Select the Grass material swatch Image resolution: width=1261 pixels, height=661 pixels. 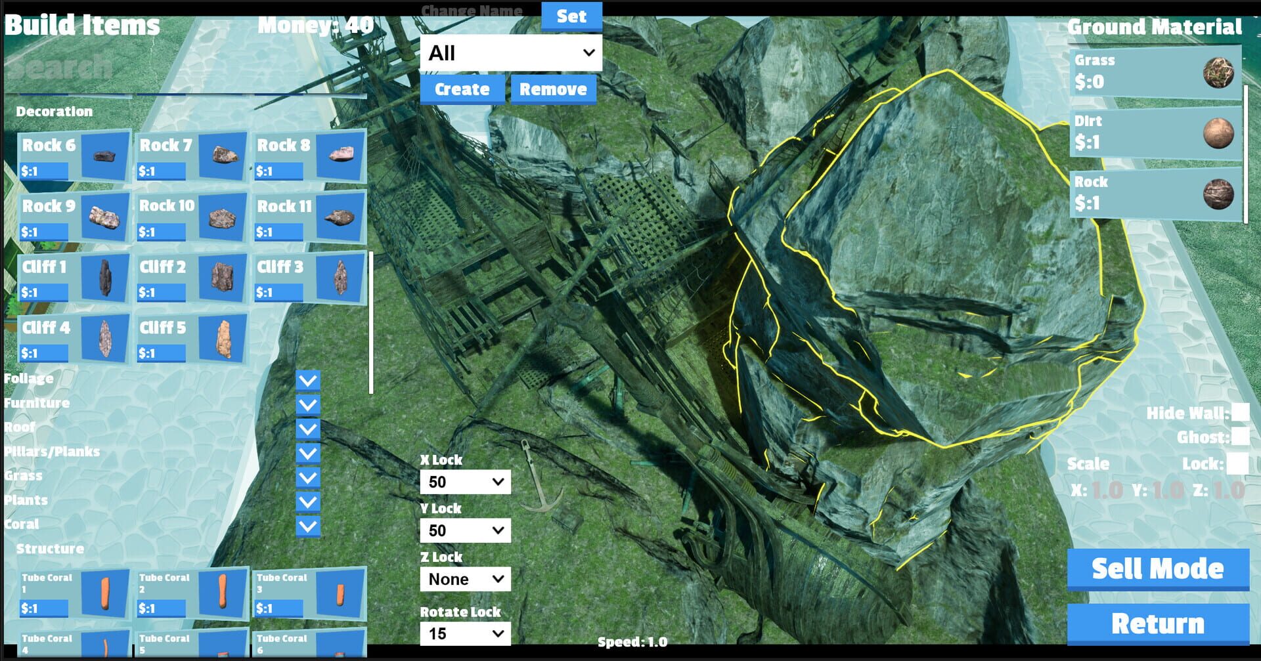pyautogui.click(x=1220, y=72)
